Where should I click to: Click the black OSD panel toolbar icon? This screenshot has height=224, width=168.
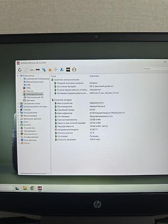[68, 69]
